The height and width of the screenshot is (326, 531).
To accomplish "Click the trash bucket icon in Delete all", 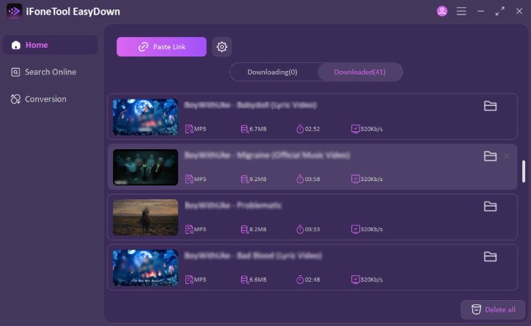I will pyautogui.click(x=476, y=309).
